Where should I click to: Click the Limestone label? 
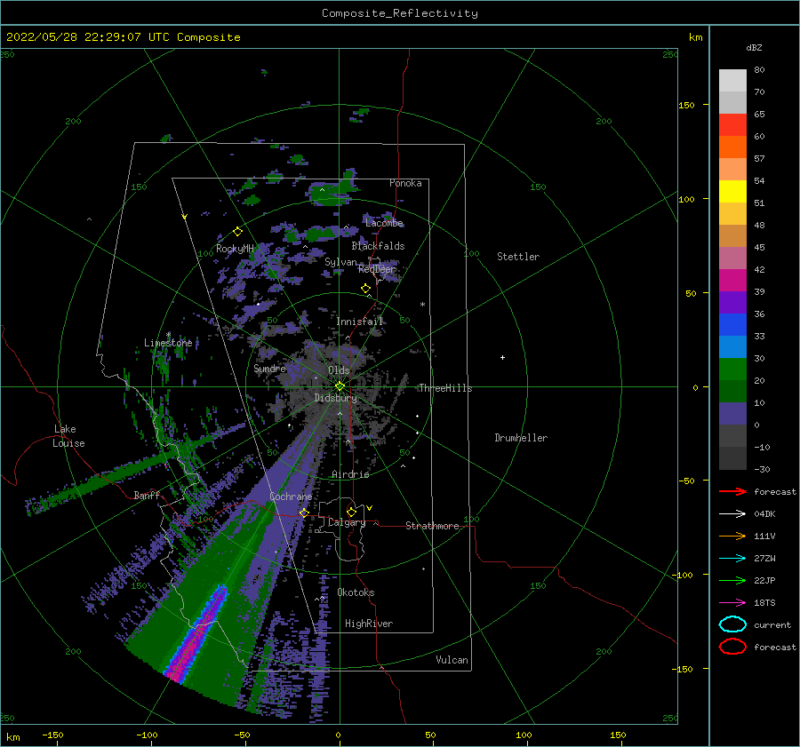168,343
